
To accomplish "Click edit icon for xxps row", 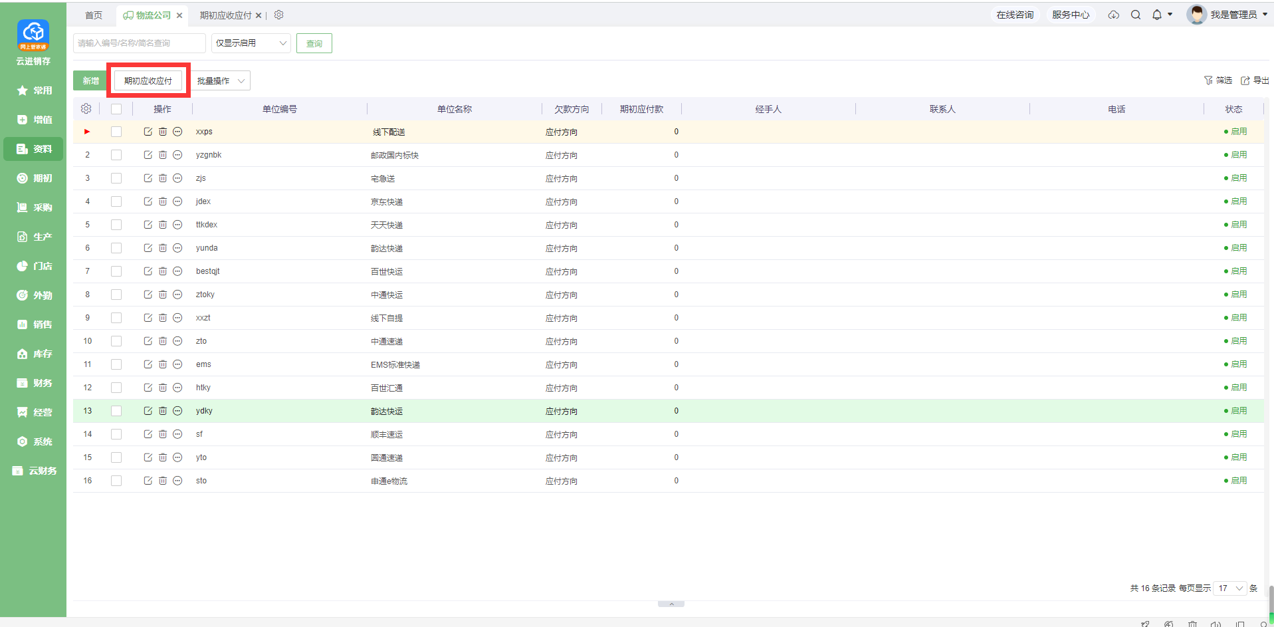I will [148, 132].
